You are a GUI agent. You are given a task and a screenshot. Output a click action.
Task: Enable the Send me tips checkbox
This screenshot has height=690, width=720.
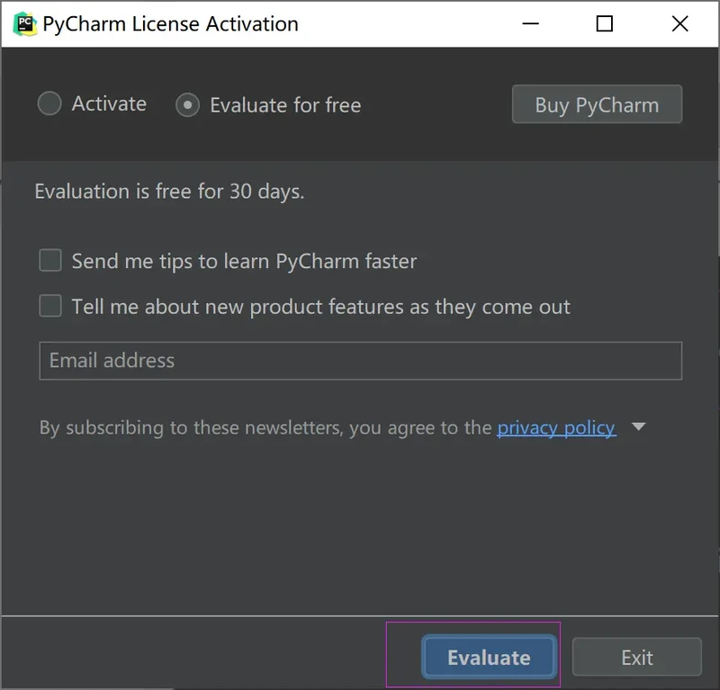coord(50,261)
